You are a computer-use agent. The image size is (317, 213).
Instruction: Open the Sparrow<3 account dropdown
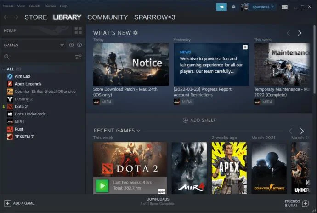263,7
